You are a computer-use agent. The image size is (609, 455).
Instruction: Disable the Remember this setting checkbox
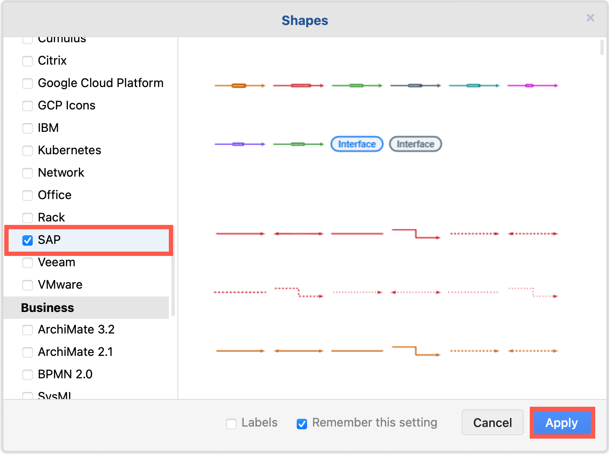(302, 424)
